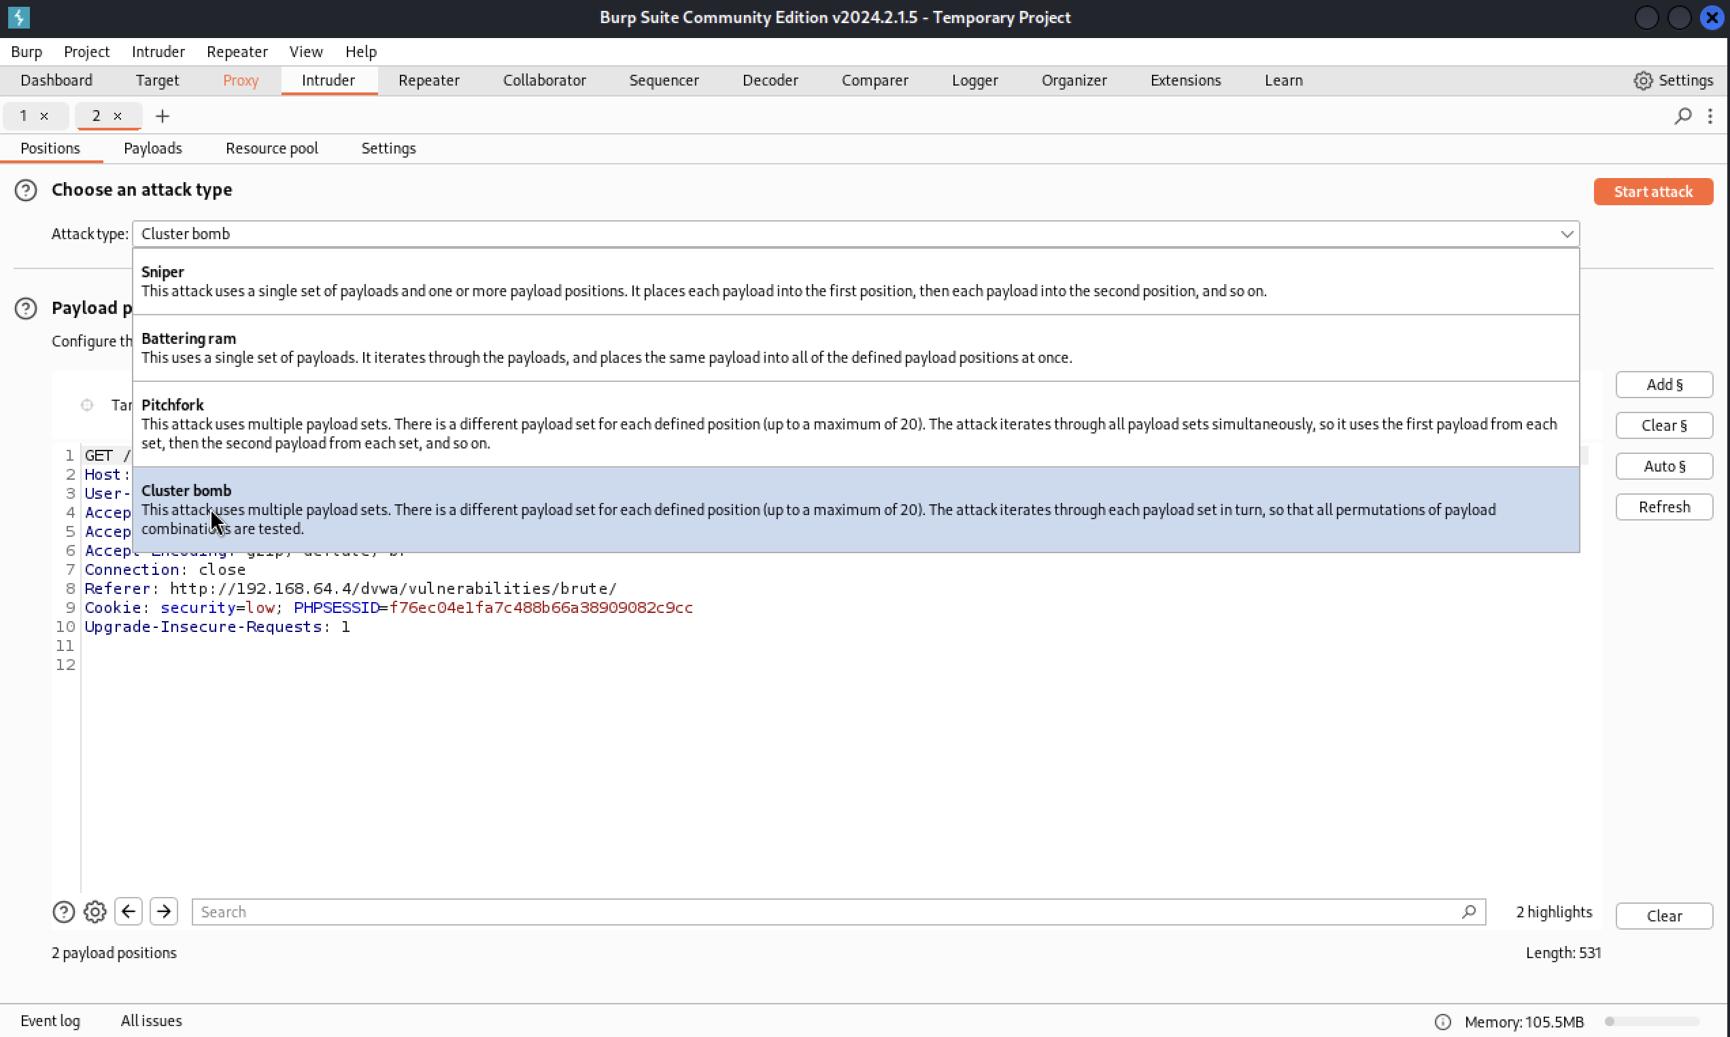The height and width of the screenshot is (1037, 1730).
Task: Switch to the Collaborator tab
Action: pos(544,80)
